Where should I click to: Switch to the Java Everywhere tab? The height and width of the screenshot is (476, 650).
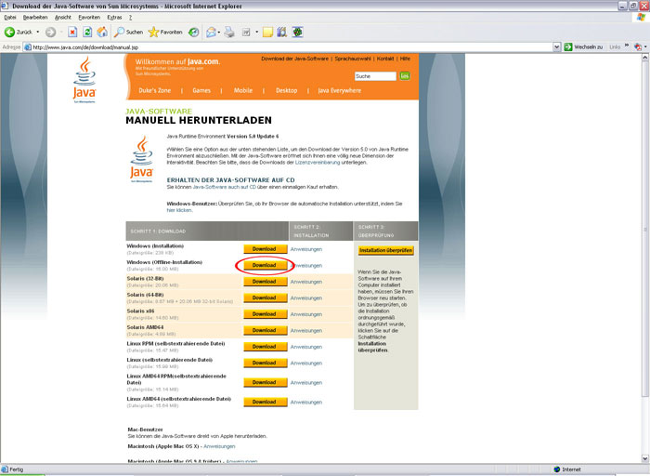point(340,90)
